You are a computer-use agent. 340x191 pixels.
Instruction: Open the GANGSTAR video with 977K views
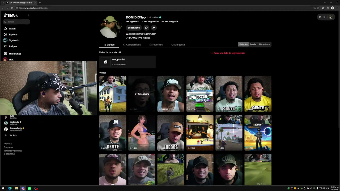click(200, 94)
